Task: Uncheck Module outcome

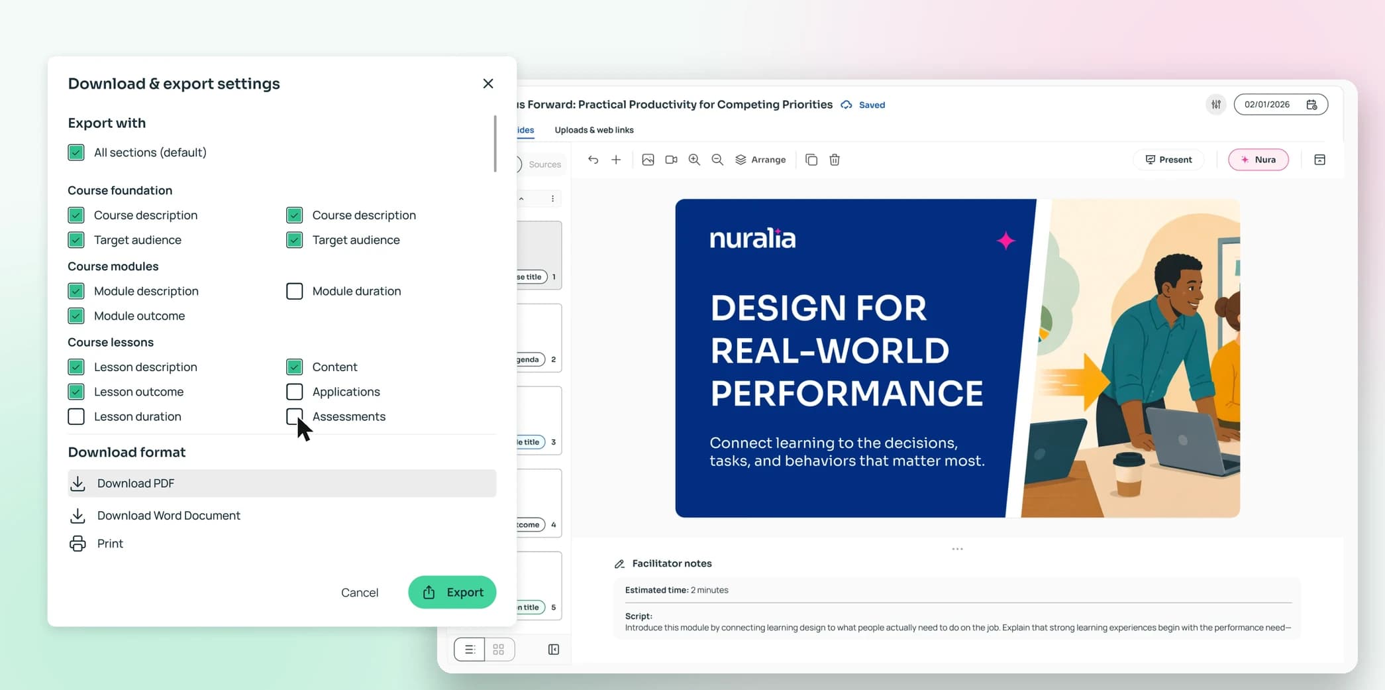Action: coord(76,316)
